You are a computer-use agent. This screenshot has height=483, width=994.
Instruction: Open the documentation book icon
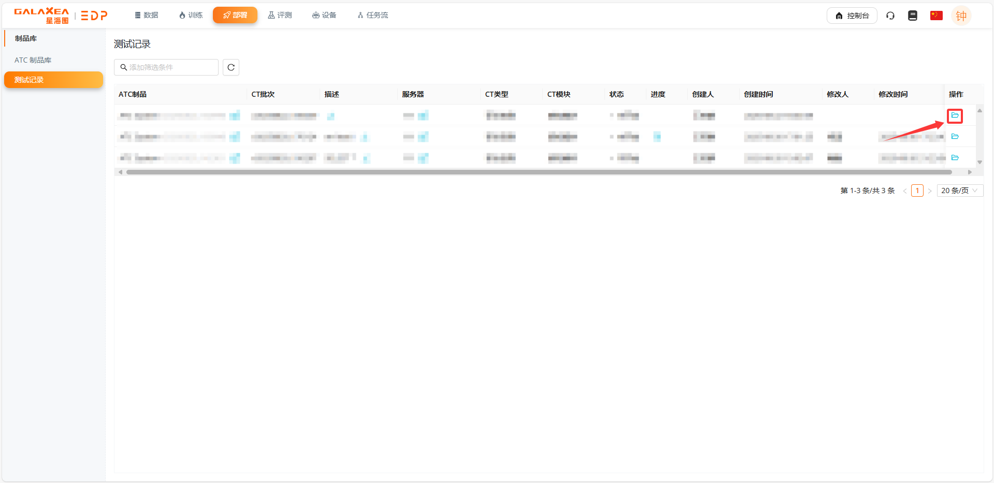(x=913, y=16)
